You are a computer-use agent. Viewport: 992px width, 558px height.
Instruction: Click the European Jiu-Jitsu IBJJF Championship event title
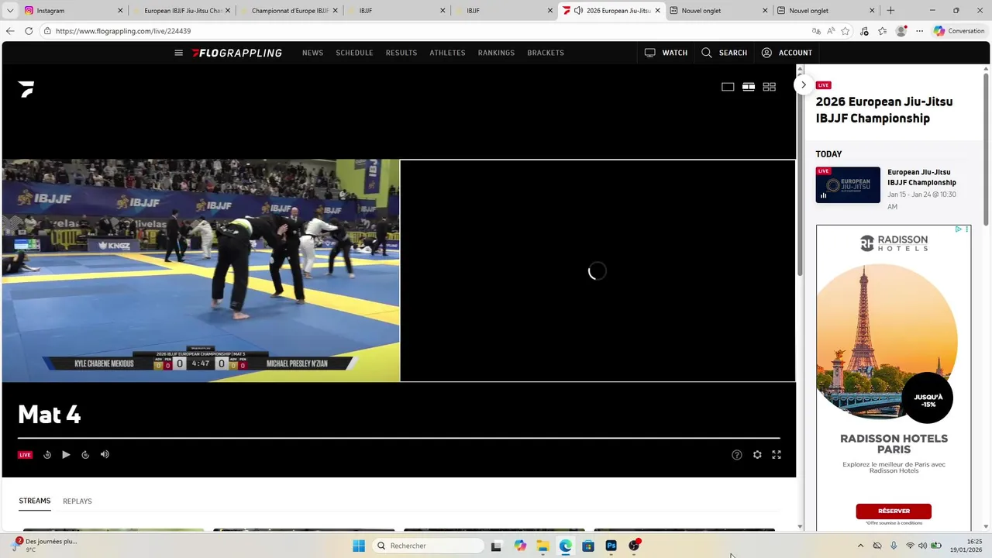921,177
